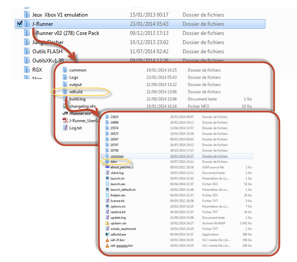Click the RGX folder icon

click(27, 69)
